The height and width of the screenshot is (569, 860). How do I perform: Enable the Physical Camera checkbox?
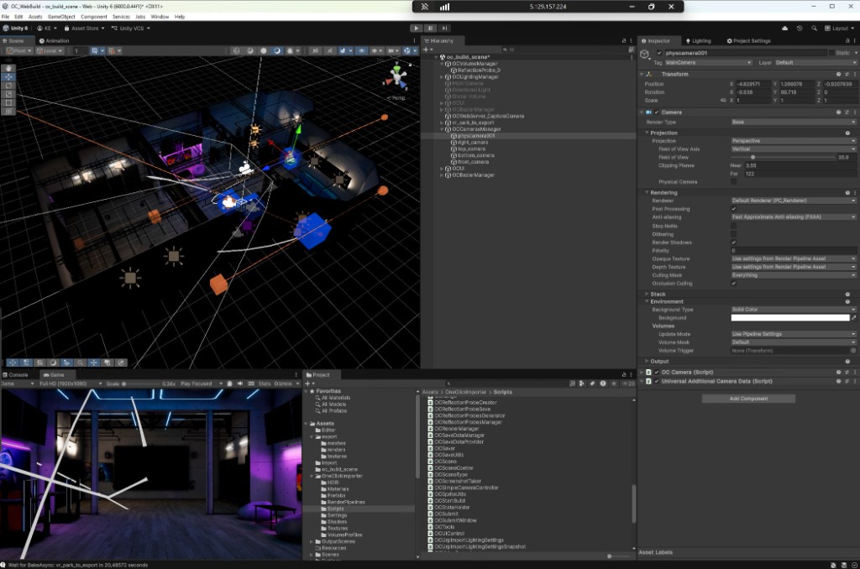(734, 182)
